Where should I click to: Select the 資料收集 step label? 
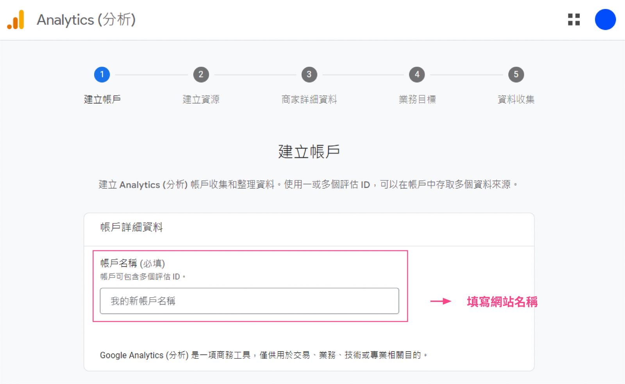[516, 100]
